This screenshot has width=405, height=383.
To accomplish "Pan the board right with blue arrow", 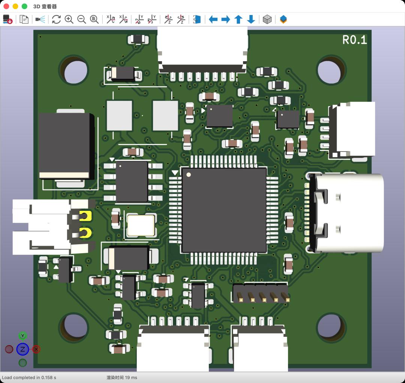I will (226, 20).
